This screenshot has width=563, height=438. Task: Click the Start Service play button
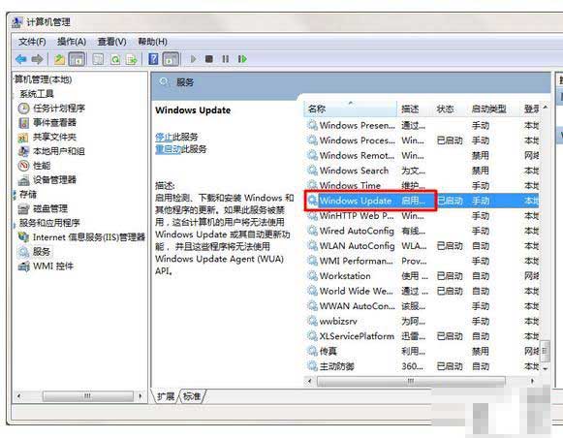(x=193, y=59)
